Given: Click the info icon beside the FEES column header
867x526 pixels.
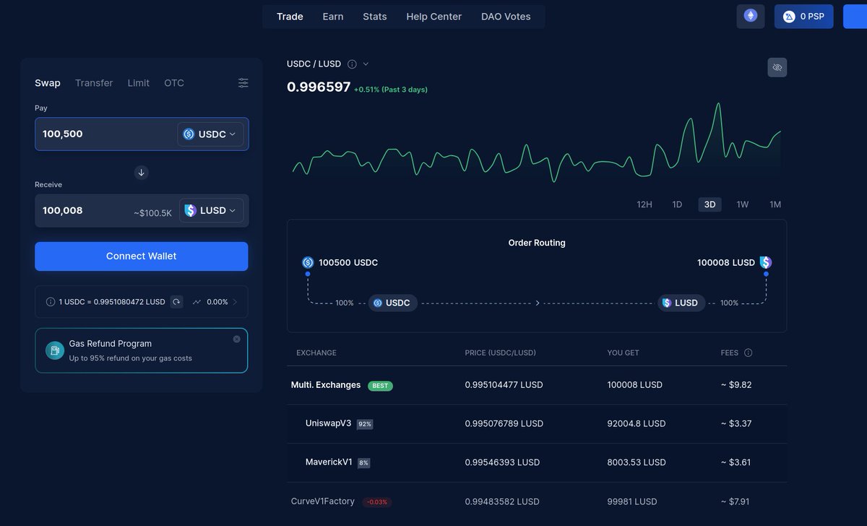Looking at the screenshot, I should (748, 353).
